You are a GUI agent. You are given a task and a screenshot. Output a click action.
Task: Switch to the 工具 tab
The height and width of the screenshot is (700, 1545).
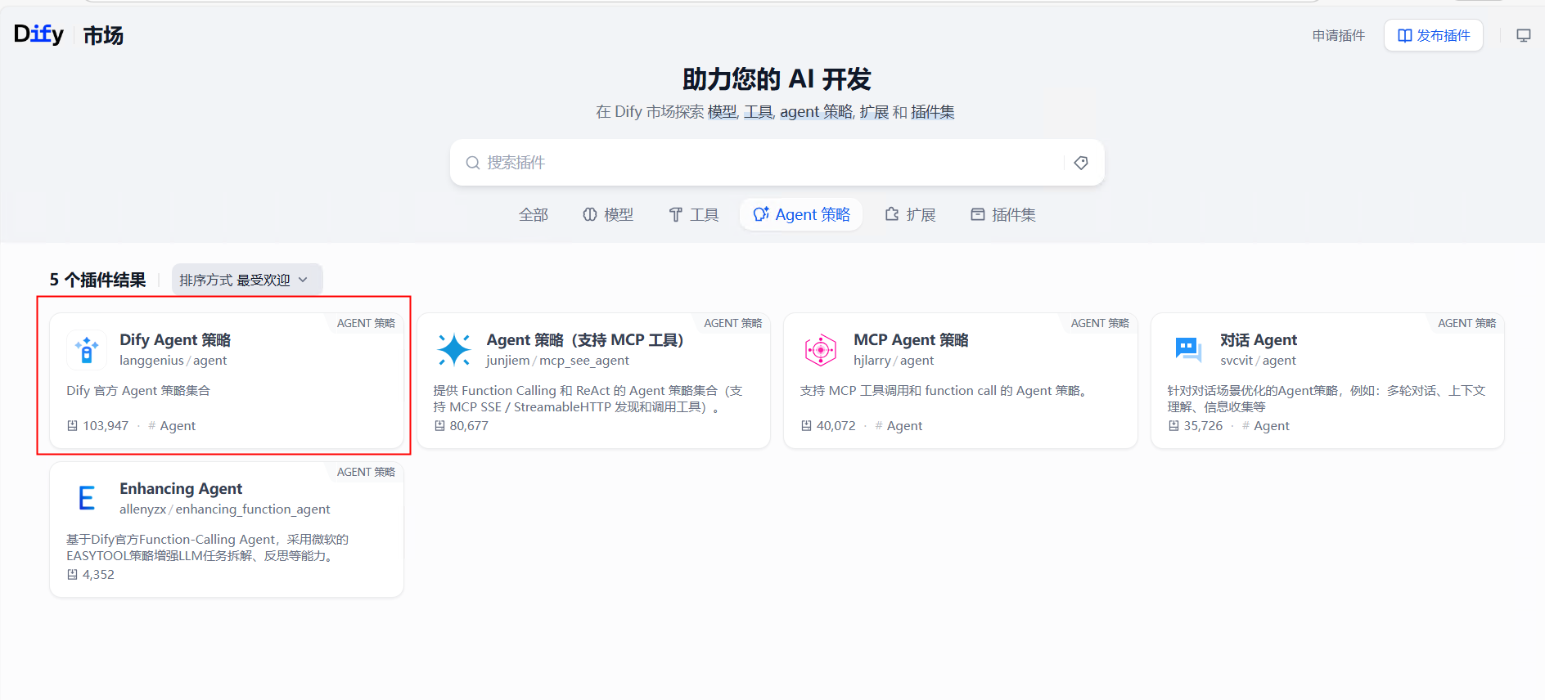point(694,214)
